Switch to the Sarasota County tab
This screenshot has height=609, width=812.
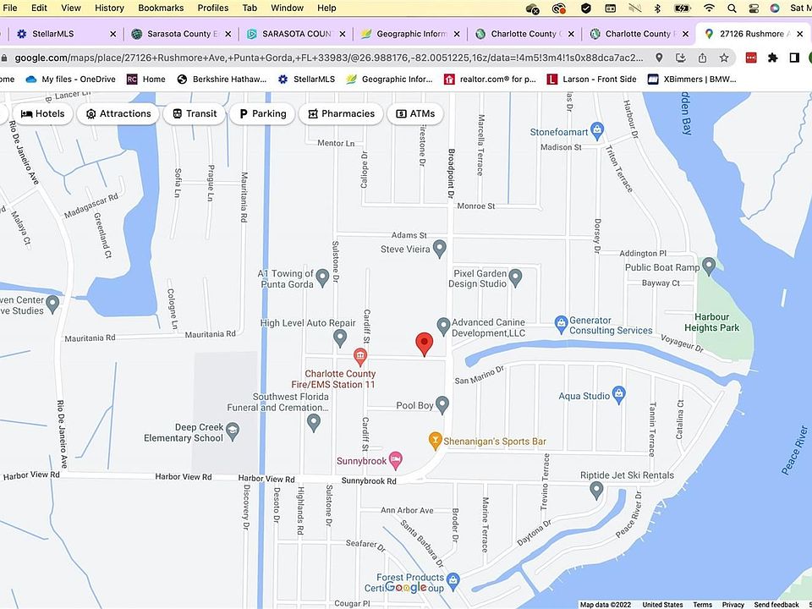pyautogui.click(x=182, y=34)
